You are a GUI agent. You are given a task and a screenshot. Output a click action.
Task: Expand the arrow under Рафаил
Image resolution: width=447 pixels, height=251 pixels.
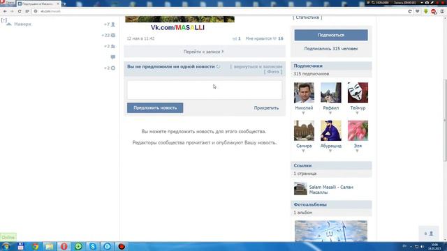(x=330, y=113)
